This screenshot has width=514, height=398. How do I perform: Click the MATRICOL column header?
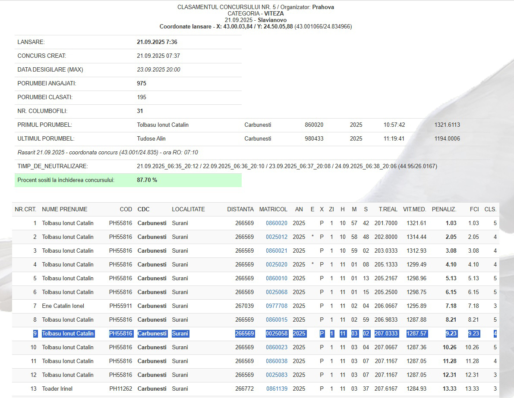click(273, 210)
